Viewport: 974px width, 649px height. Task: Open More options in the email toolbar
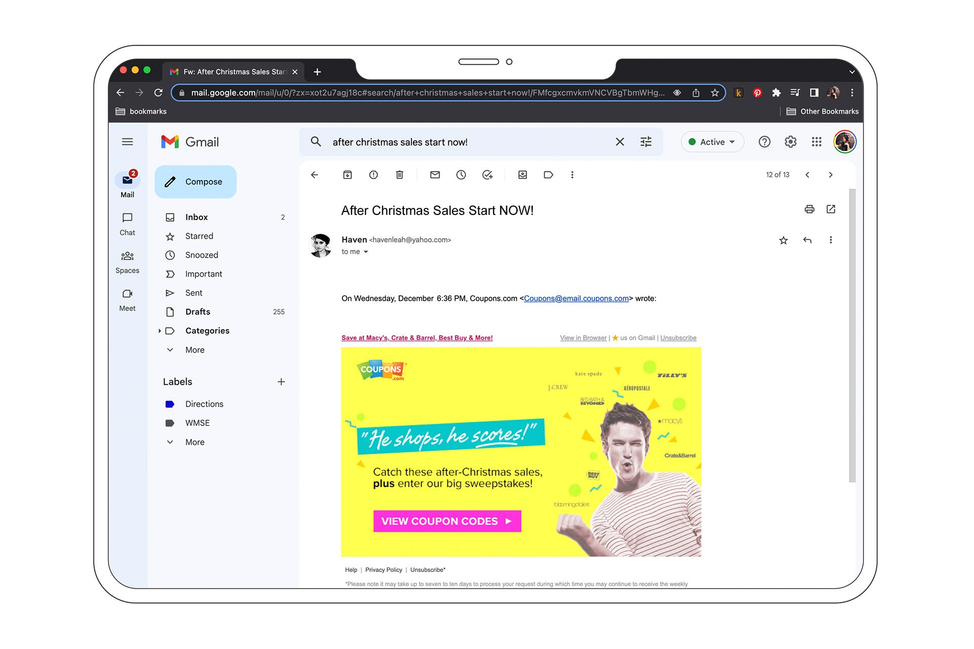(572, 175)
